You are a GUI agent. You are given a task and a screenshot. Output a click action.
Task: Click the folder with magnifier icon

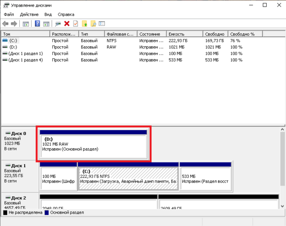93,24
